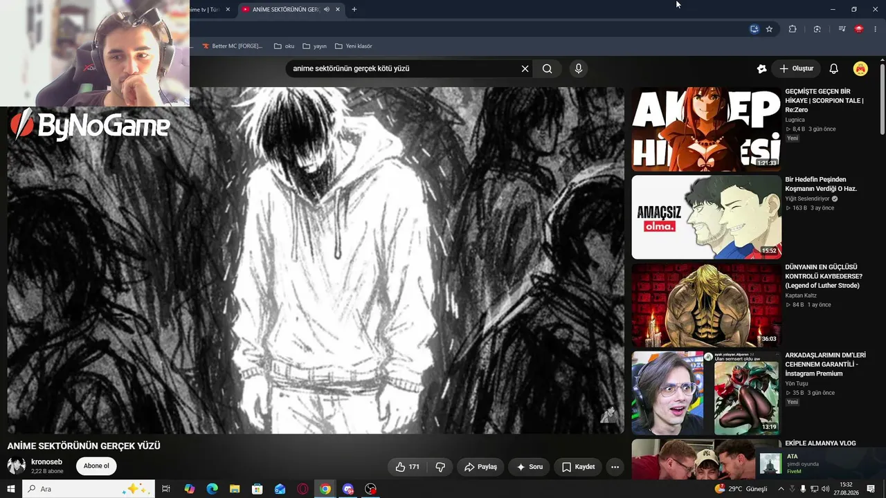Open the Windows Start menu
886x498 pixels.
pyautogui.click(x=10, y=489)
